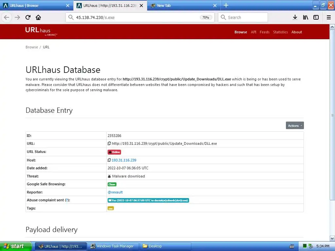
Task: Click the date 2022-10-07 06:36:05 UTC
Action: coord(128,168)
